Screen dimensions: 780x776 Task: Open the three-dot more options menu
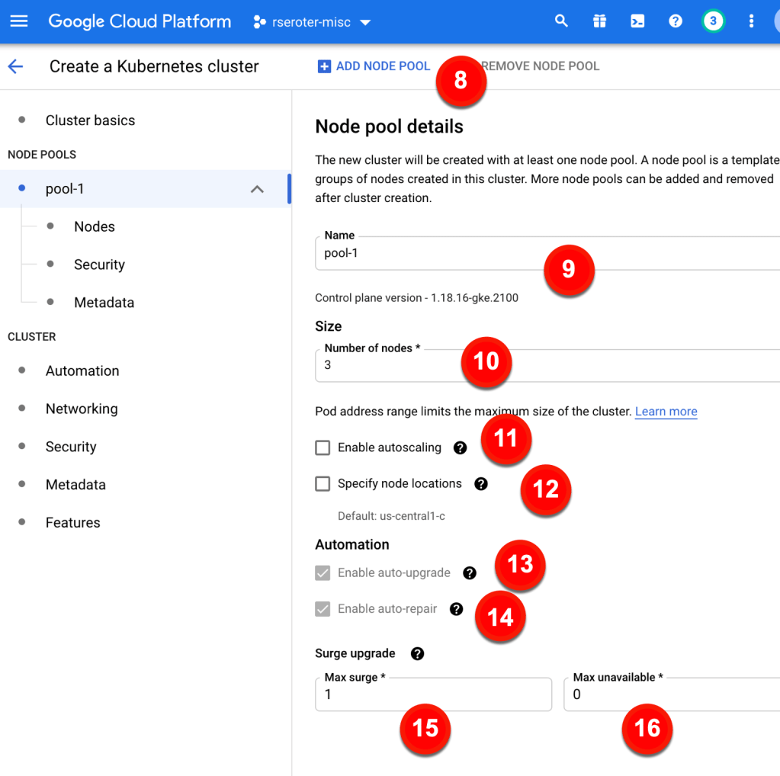(751, 21)
